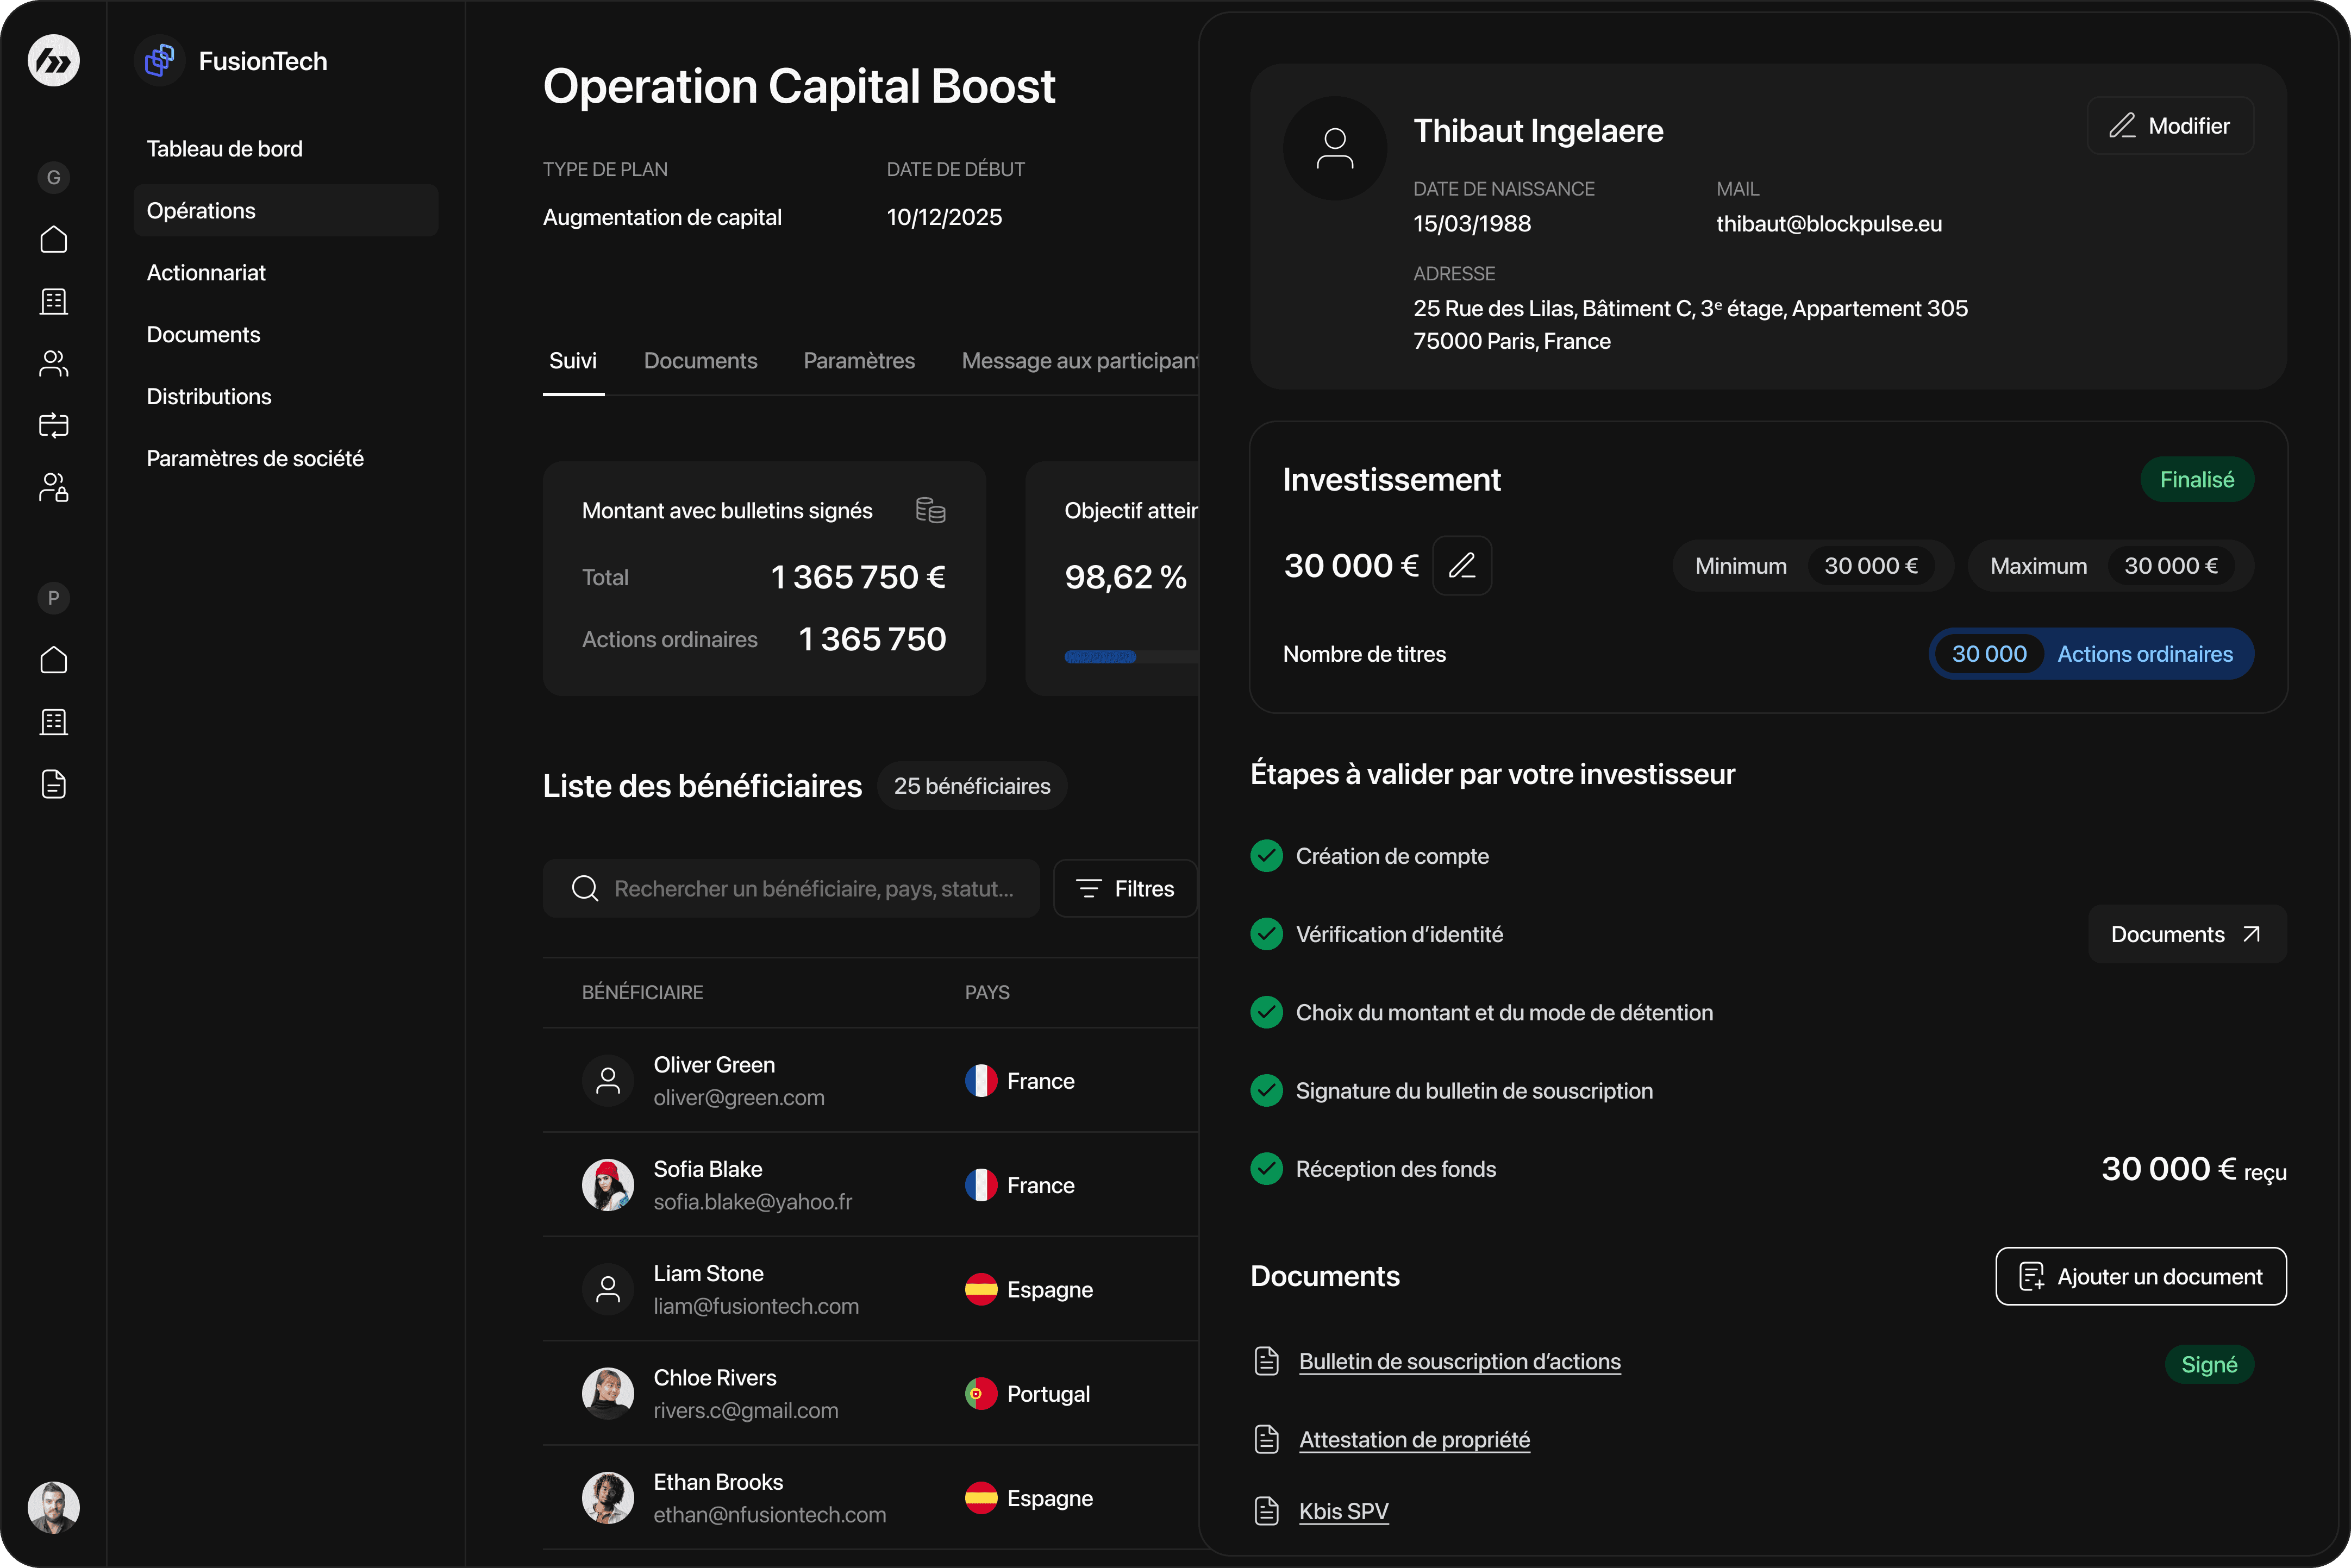Click the Objectif atteint progress bar
This screenshot has width=2351, height=1568.
tap(1131, 657)
